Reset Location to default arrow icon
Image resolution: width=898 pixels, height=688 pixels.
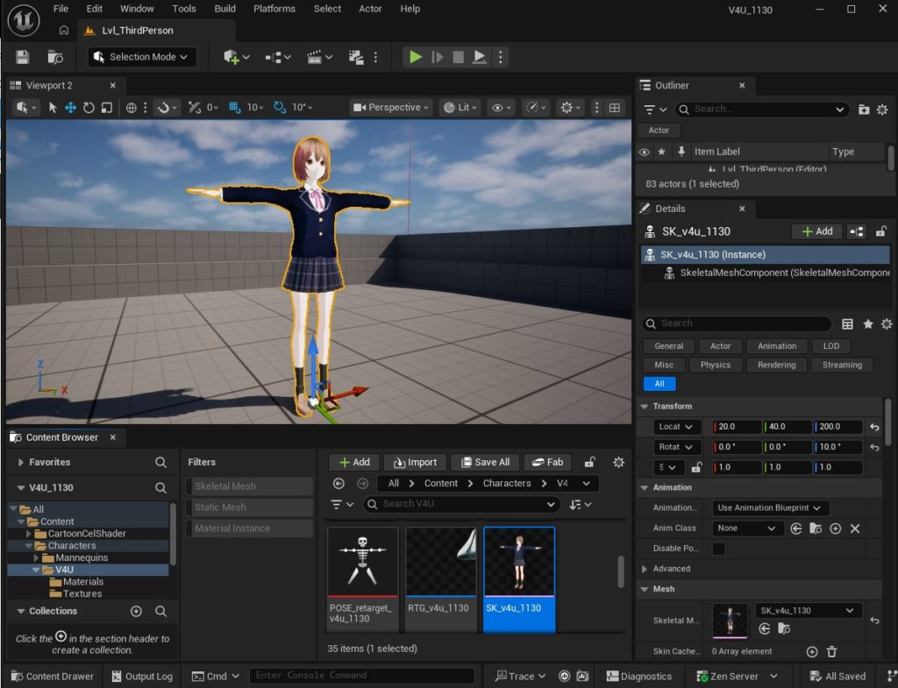(x=874, y=427)
